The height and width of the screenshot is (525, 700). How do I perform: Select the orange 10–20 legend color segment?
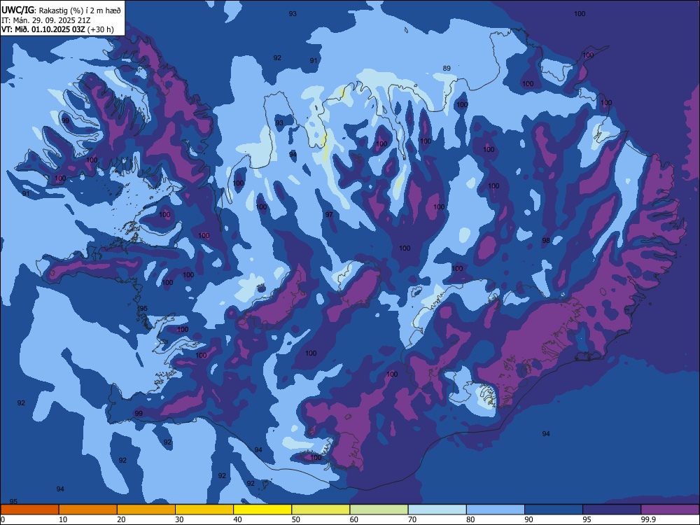88,510
